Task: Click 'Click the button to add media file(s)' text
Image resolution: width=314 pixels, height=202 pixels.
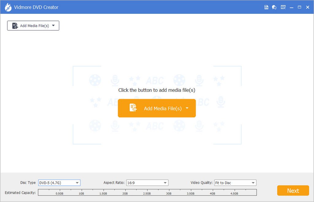Action: 157,90
